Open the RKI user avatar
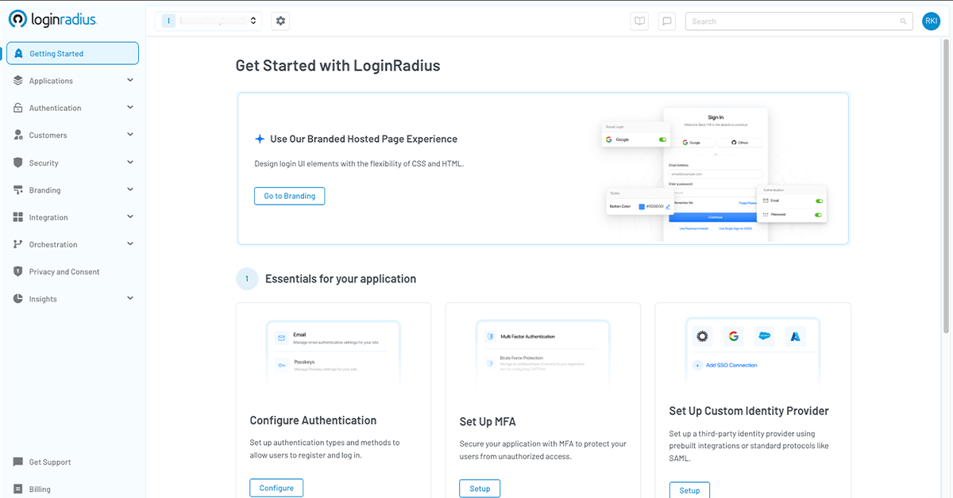 point(931,21)
